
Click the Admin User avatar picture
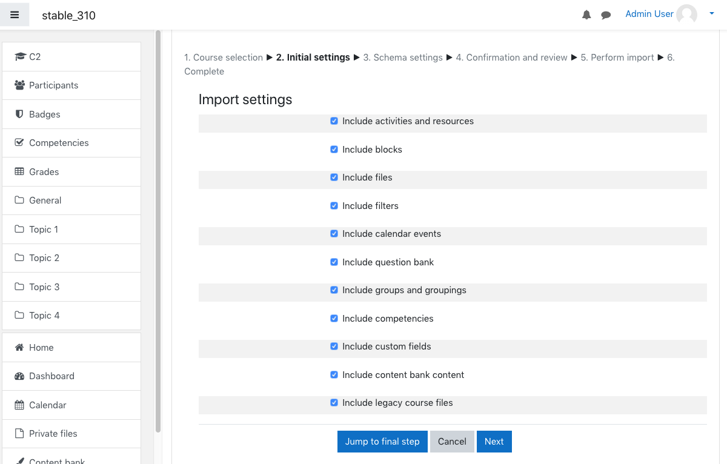687,15
